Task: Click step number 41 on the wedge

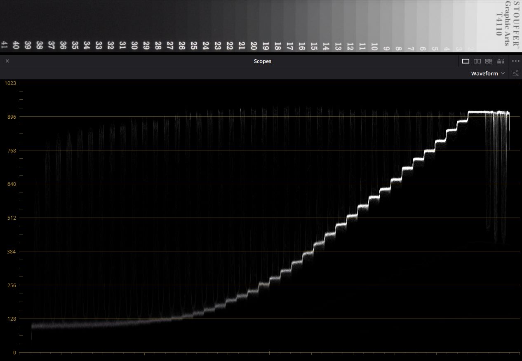Action: [5, 45]
